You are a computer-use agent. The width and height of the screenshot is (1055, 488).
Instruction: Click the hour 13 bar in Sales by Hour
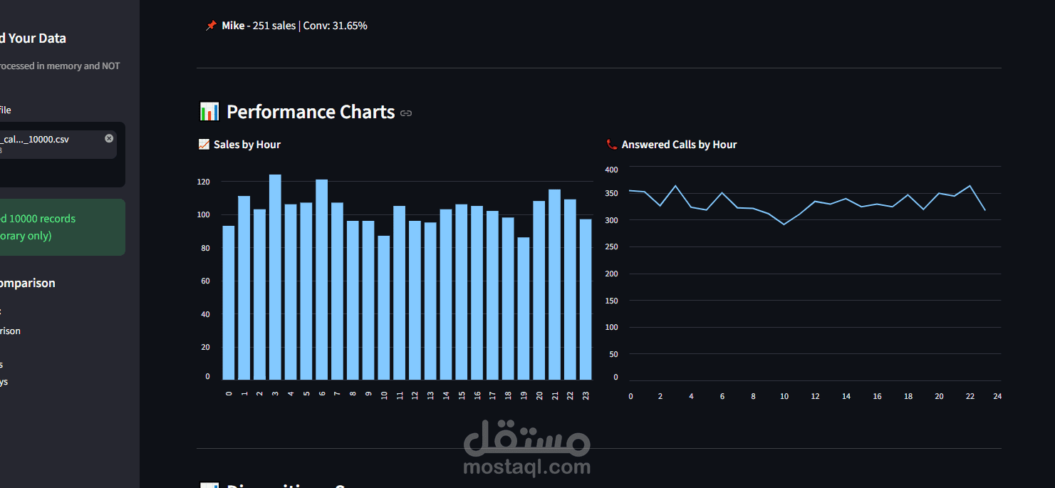(x=430, y=301)
